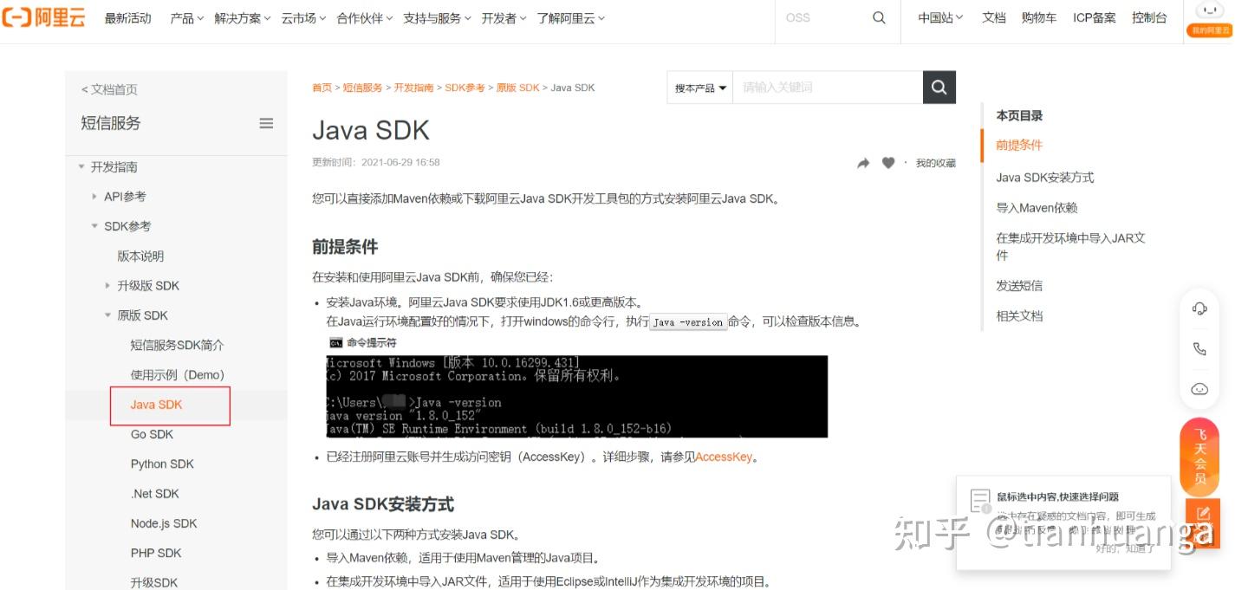Open the headset customer service icon
Viewport: 1248px width, 590px height.
point(1199,308)
